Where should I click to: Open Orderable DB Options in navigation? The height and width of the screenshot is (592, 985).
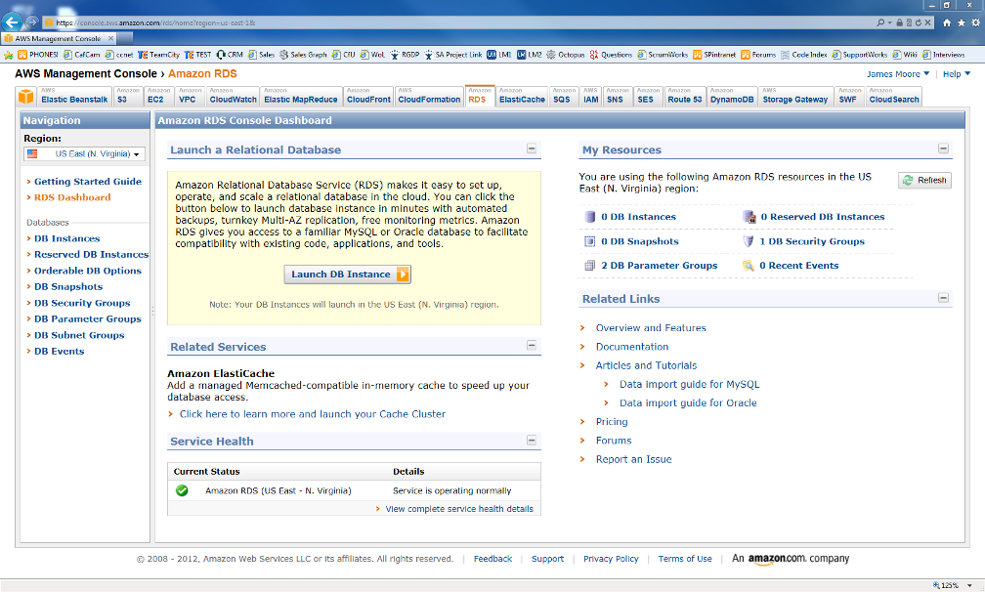tap(88, 271)
